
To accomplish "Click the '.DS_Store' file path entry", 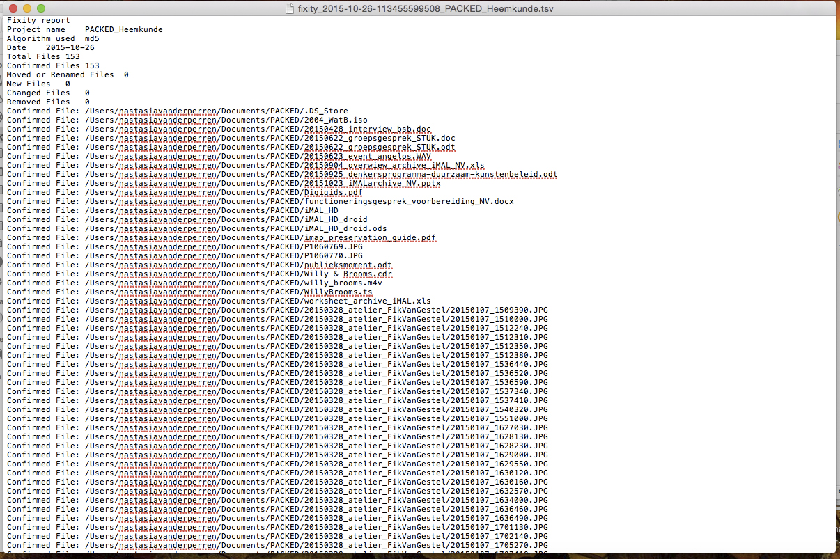I will coord(325,111).
